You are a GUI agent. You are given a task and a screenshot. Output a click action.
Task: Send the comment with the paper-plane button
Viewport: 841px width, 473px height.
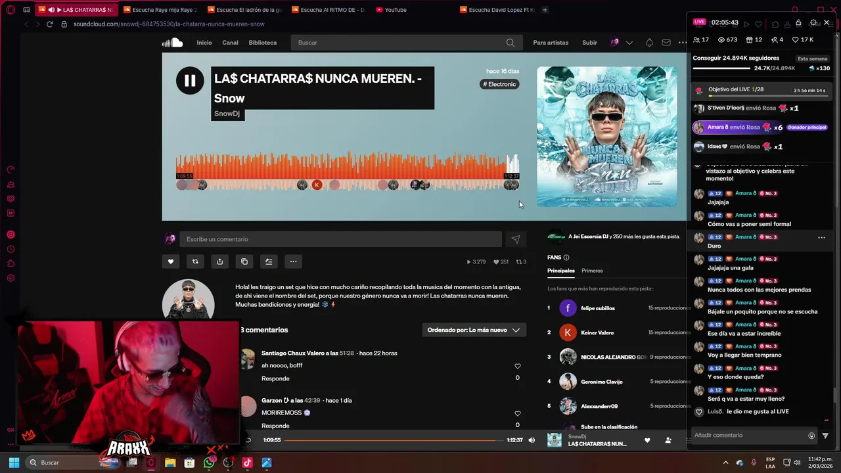(x=516, y=239)
